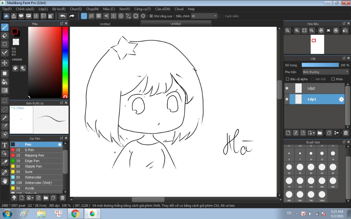
Task: Toggle visibility of layer Lớp1
Action: 287,99
